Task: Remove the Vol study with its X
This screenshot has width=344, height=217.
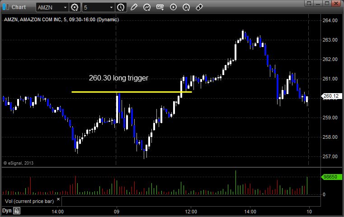Action: tap(58, 199)
